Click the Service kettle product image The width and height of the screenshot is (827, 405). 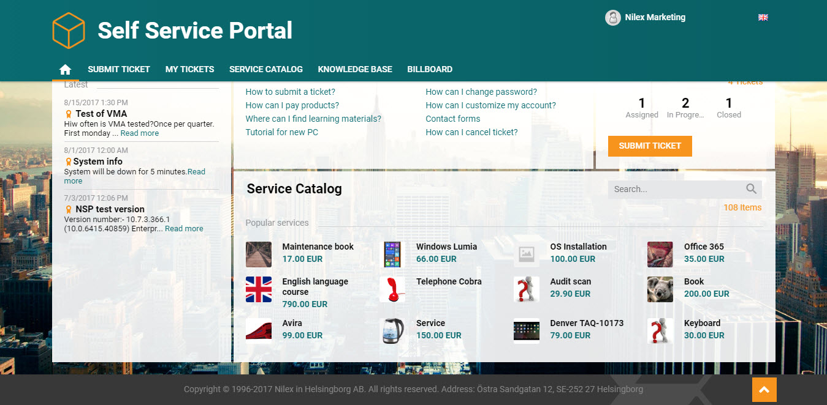(x=392, y=331)
